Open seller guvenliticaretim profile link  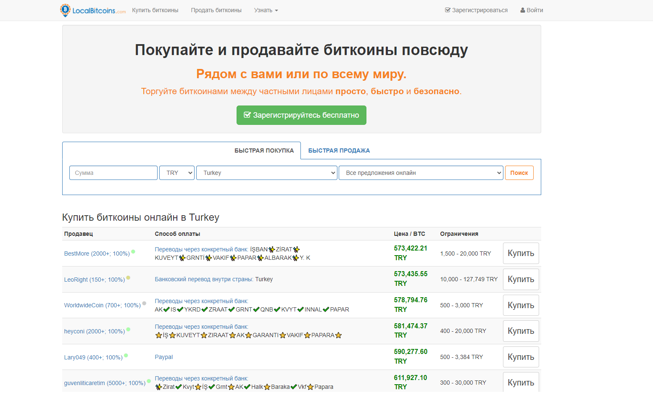[105, 383]
